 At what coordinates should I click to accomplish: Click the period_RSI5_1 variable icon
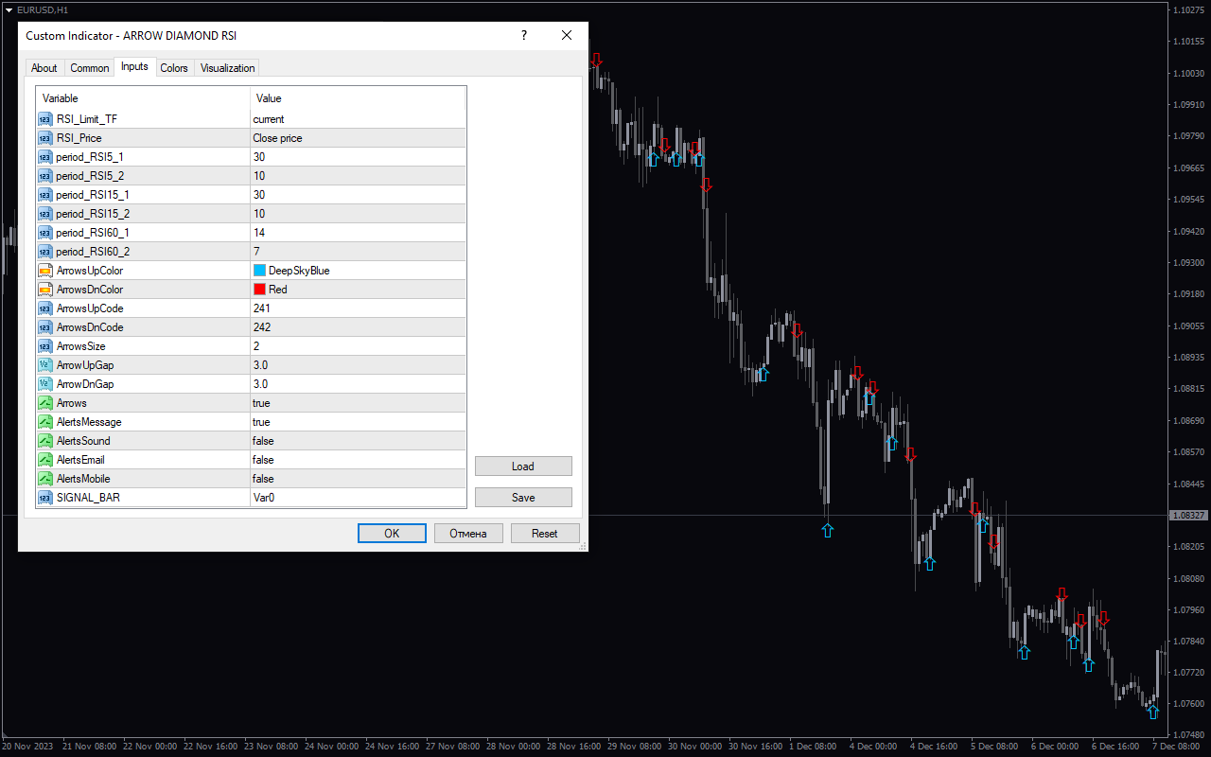click(x=44, y=157)
